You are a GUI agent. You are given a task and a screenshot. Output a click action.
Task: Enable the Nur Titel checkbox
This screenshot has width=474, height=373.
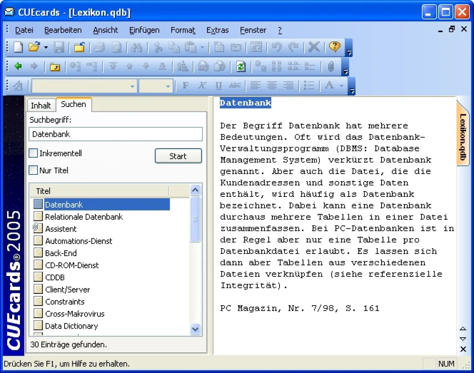click(x=33, y=170)
